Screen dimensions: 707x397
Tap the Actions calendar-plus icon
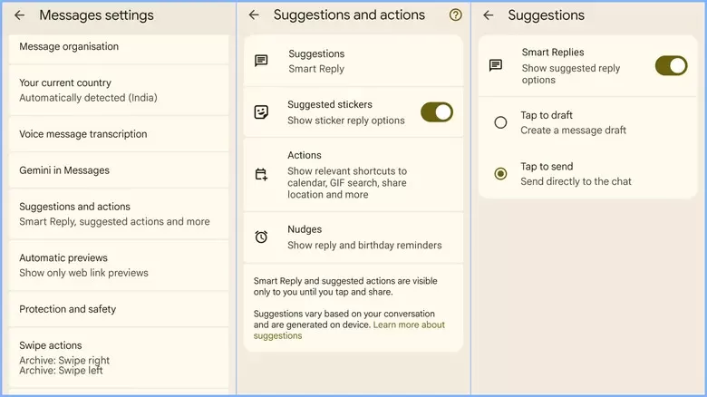click(x=261, y=174)
